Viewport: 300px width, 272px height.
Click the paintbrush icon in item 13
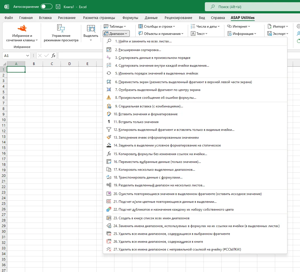pos(109,137)
